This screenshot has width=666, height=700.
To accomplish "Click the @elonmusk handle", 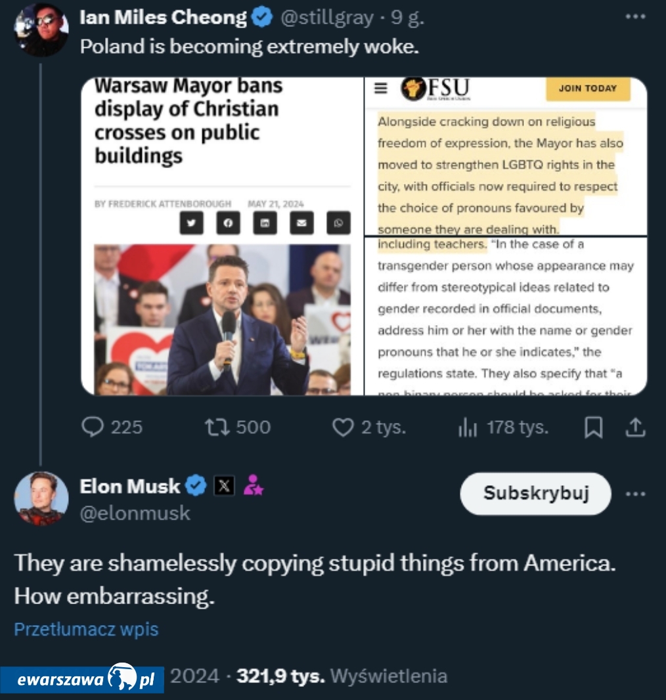I will (135, 513).
